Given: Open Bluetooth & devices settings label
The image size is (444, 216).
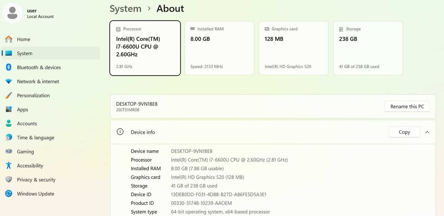Looking at the screenshot, I should tap(39, 68).
